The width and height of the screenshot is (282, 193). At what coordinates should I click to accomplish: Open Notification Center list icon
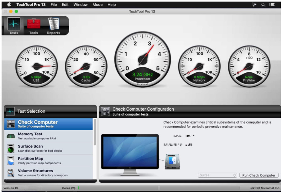tap(272, 5)
